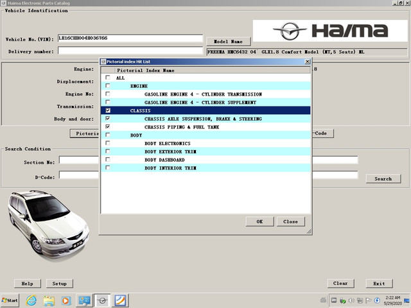This screenshot has width=411, height=308.
Task: Tick the ALL checkbox
Action: point(107,78)
